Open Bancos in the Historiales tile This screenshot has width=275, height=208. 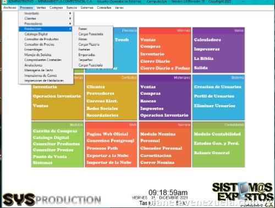(148, 101)
